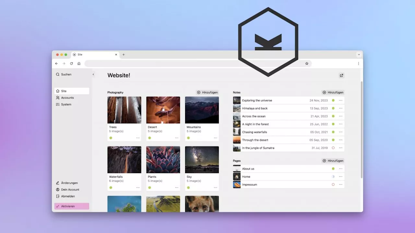
Task: Go back with the browser back arrow
Action: point(56,63)
